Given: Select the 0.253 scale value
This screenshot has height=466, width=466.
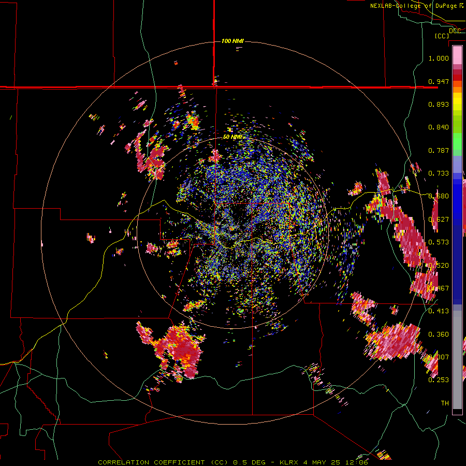Looking at the screenshot, I should (439, 380).
